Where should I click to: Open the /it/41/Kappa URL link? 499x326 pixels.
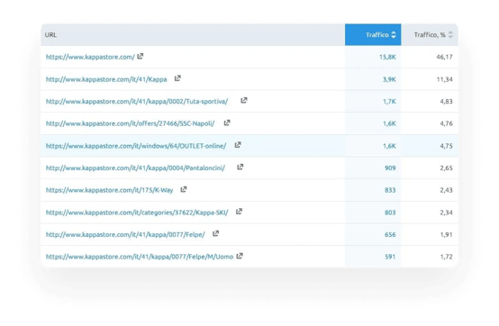point(106,79)
